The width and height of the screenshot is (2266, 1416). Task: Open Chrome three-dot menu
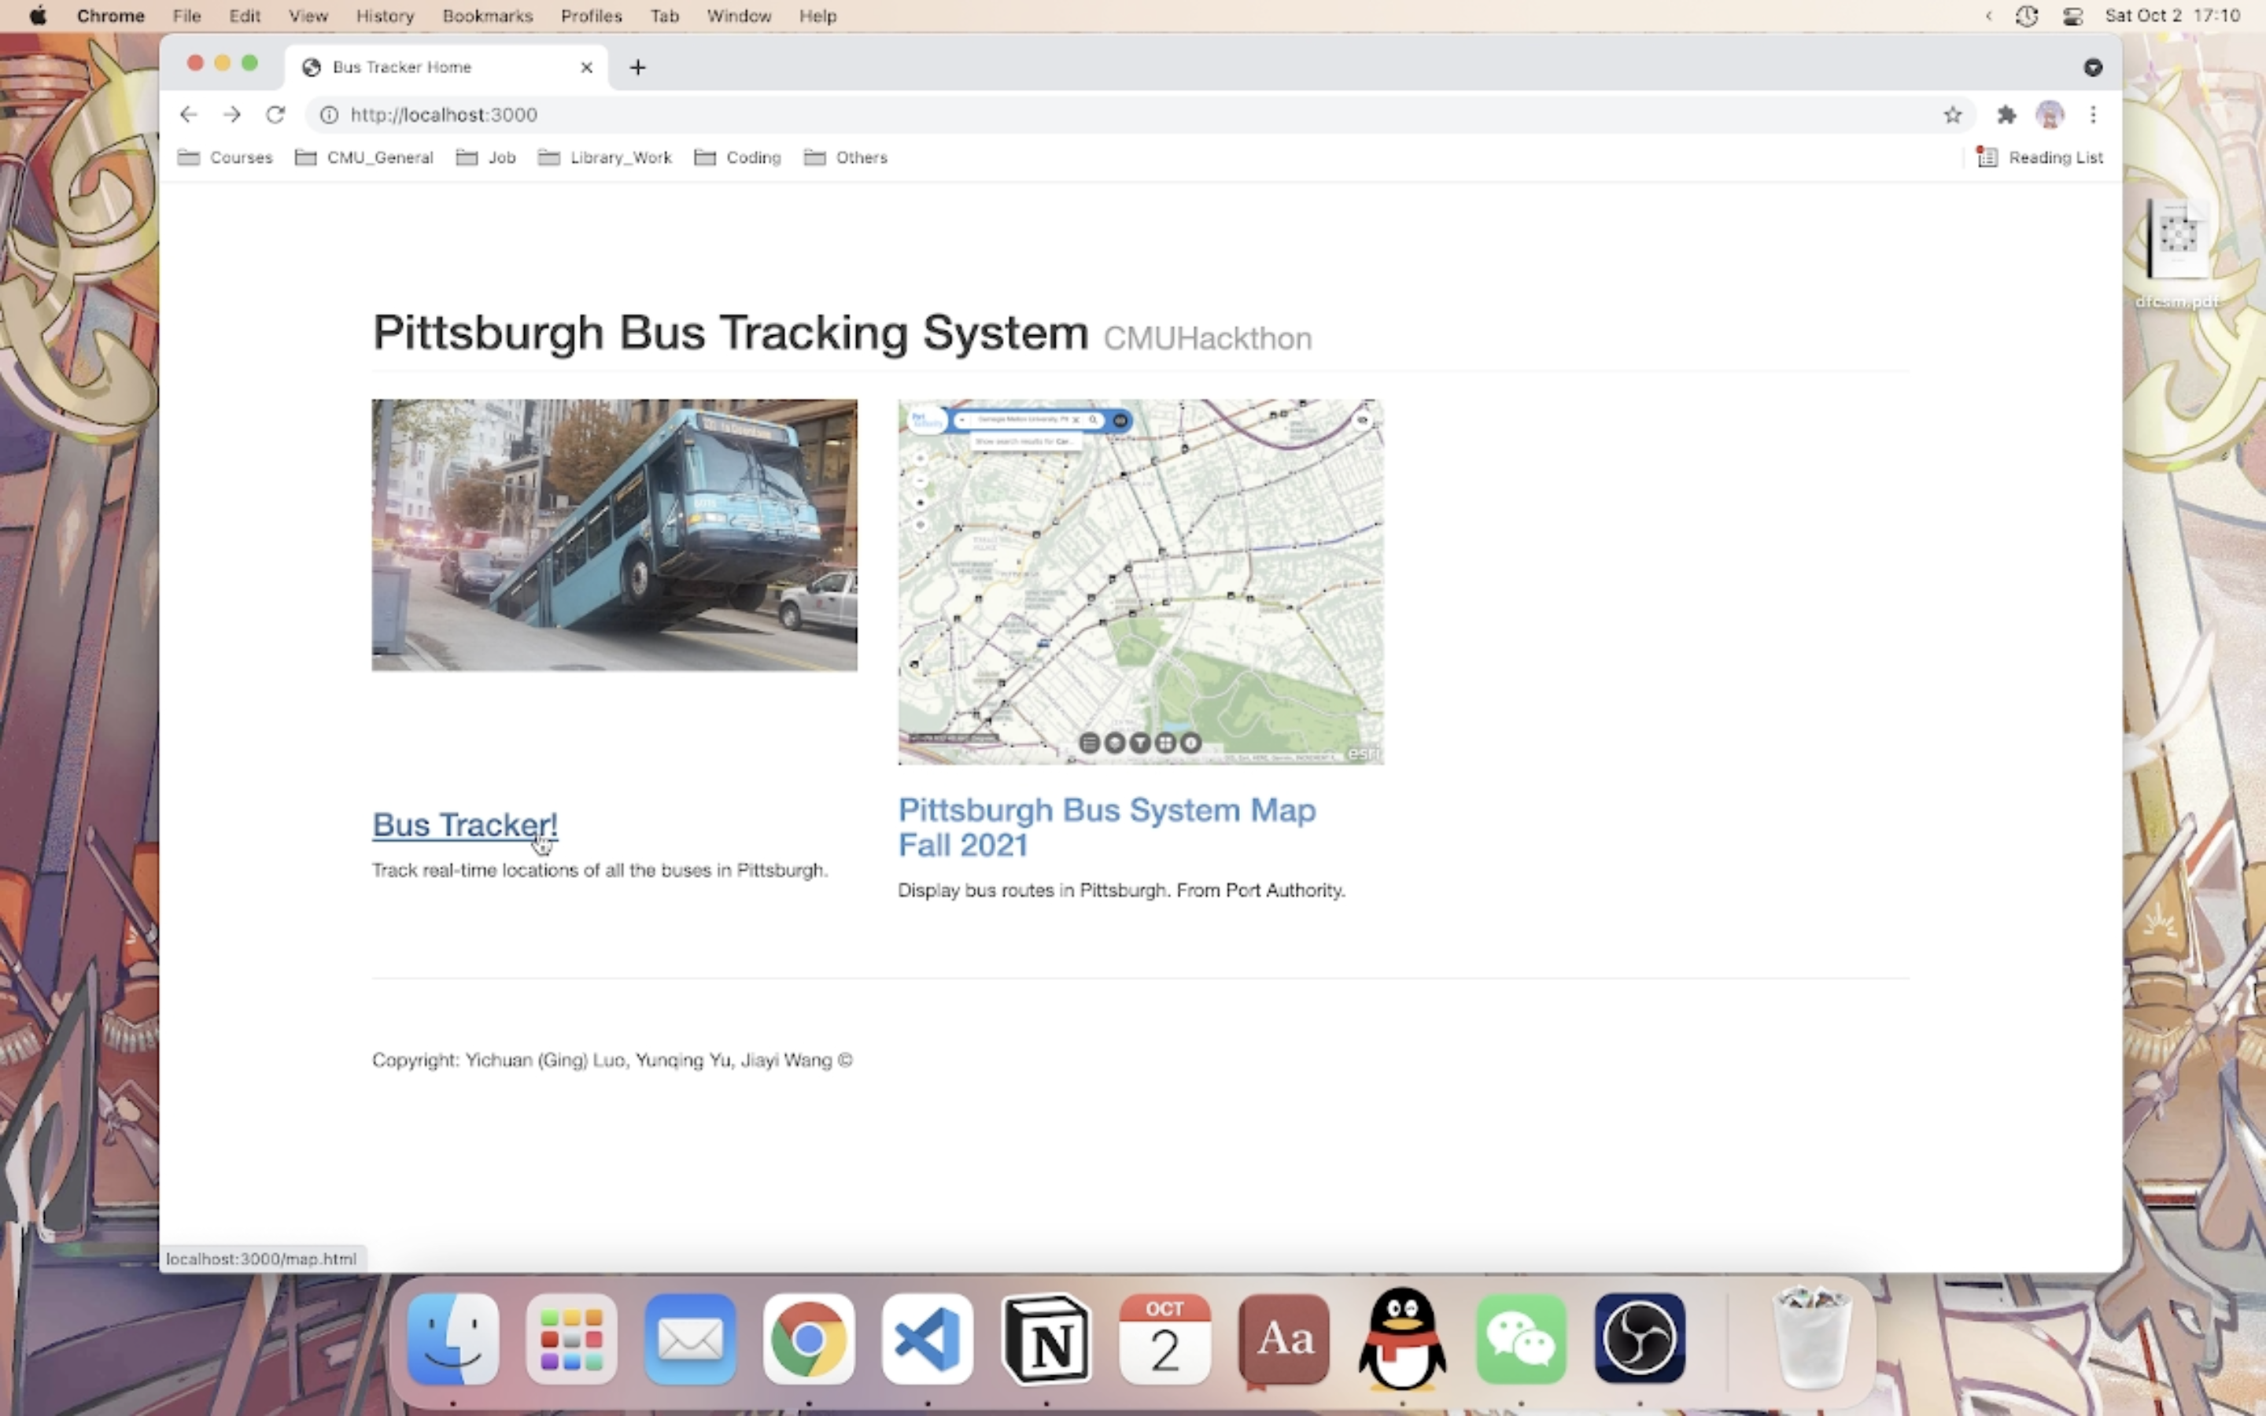tap(2093, 114)
